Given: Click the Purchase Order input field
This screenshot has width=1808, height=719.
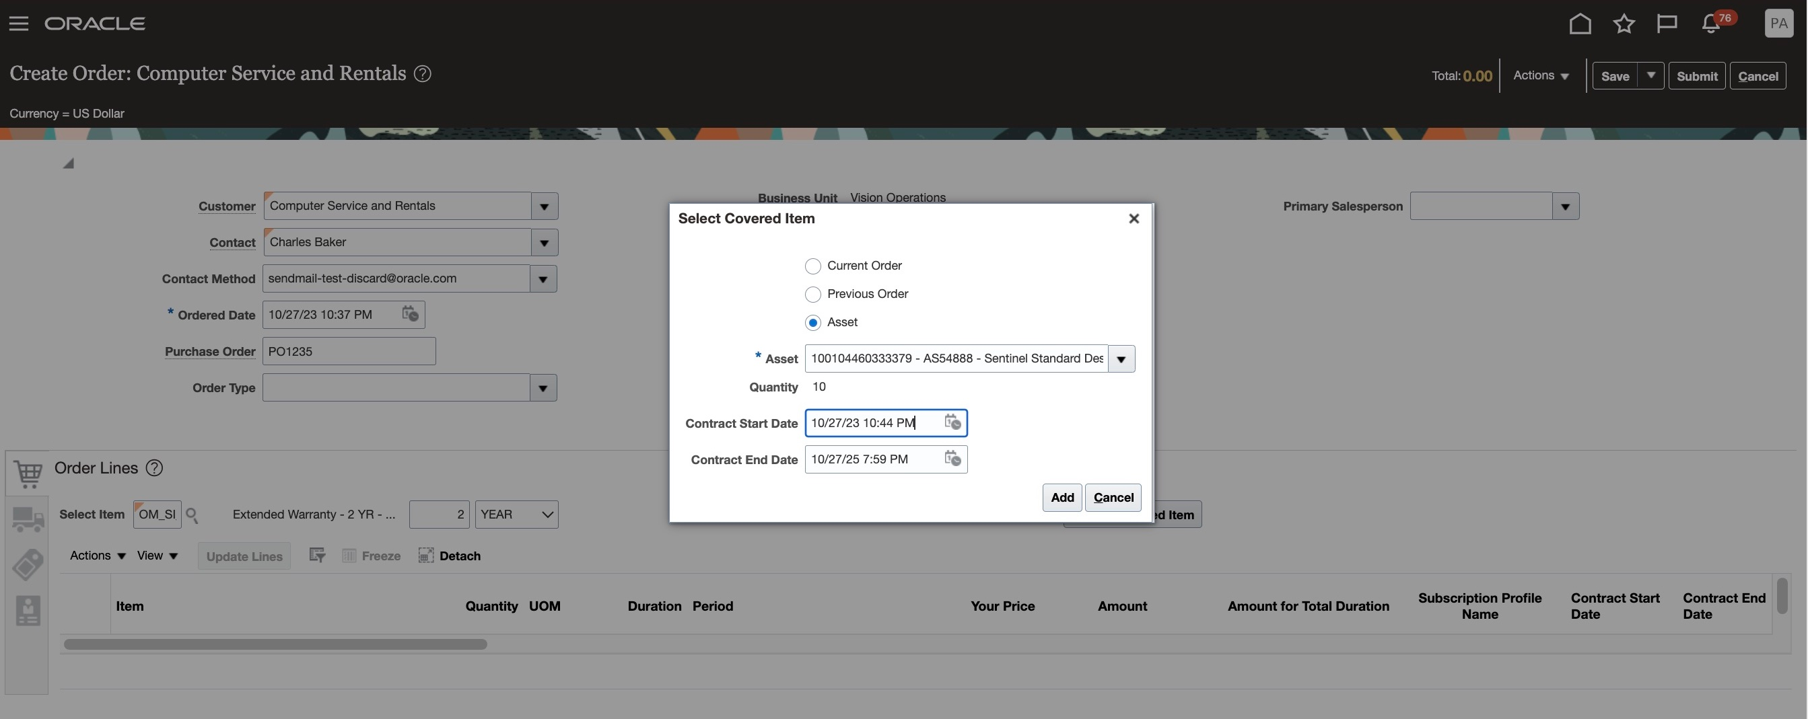Looking at the screenshot, I should point(349,352).
